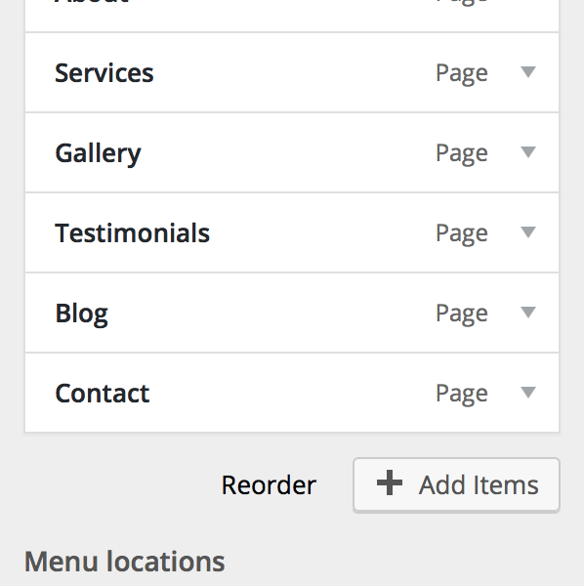The height and width of the screenshot is (586, 584).
Task: Click the Page type label for Gallery
Action: [x=462, y=153]
